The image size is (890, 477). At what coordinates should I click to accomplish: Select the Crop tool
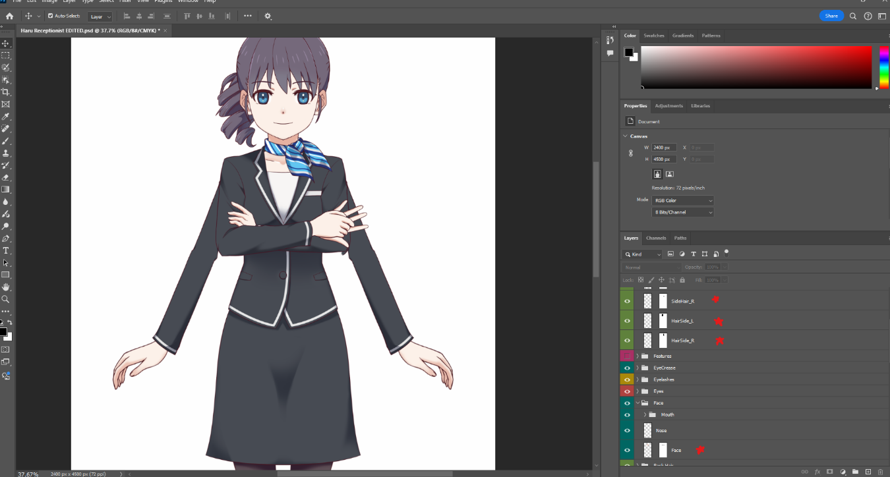point(6,92)
